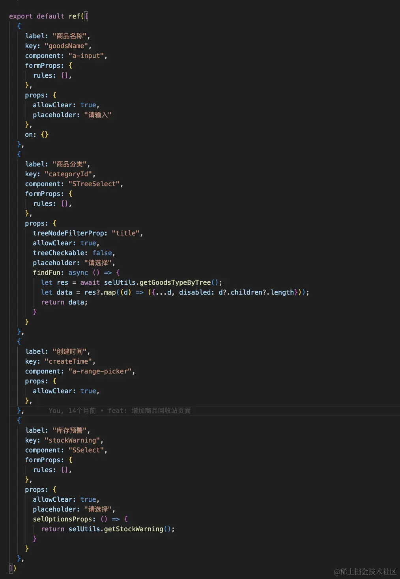400x579 pixels.
Task: Click the placeholder: "请输入" line
Action: tap(72, 115)
